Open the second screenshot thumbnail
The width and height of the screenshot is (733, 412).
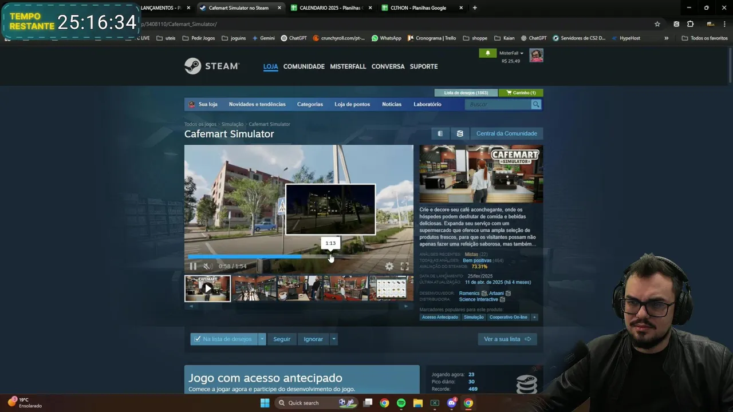[x=254, y=288]
